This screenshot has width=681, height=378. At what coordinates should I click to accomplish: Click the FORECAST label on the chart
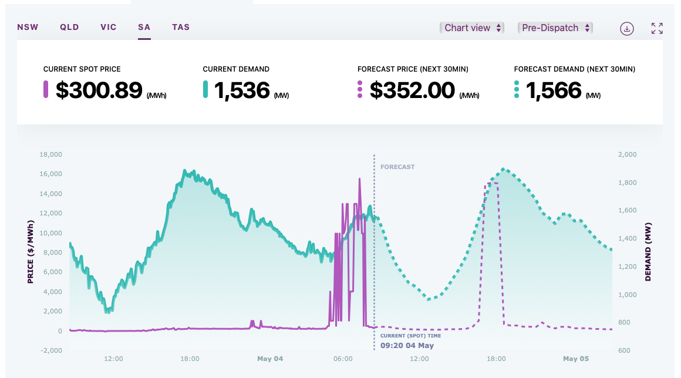[397, 167]
